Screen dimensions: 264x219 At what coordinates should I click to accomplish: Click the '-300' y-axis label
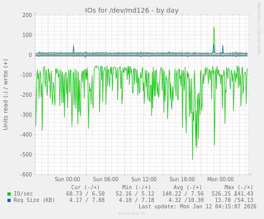click(26, 115)
